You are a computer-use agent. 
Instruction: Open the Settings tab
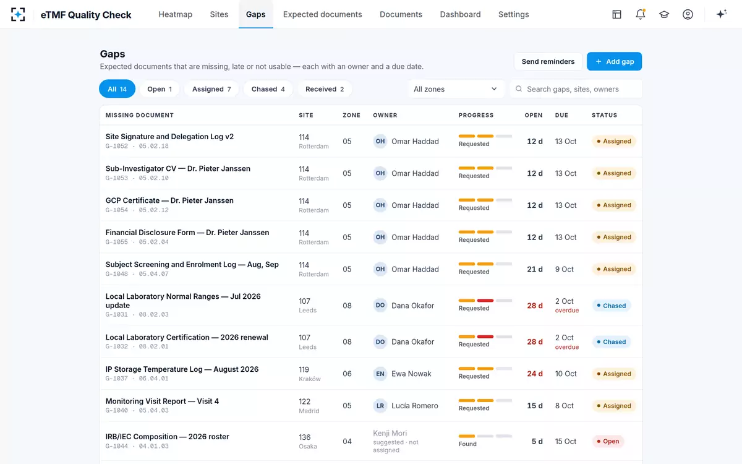click(x=514, y=14)
